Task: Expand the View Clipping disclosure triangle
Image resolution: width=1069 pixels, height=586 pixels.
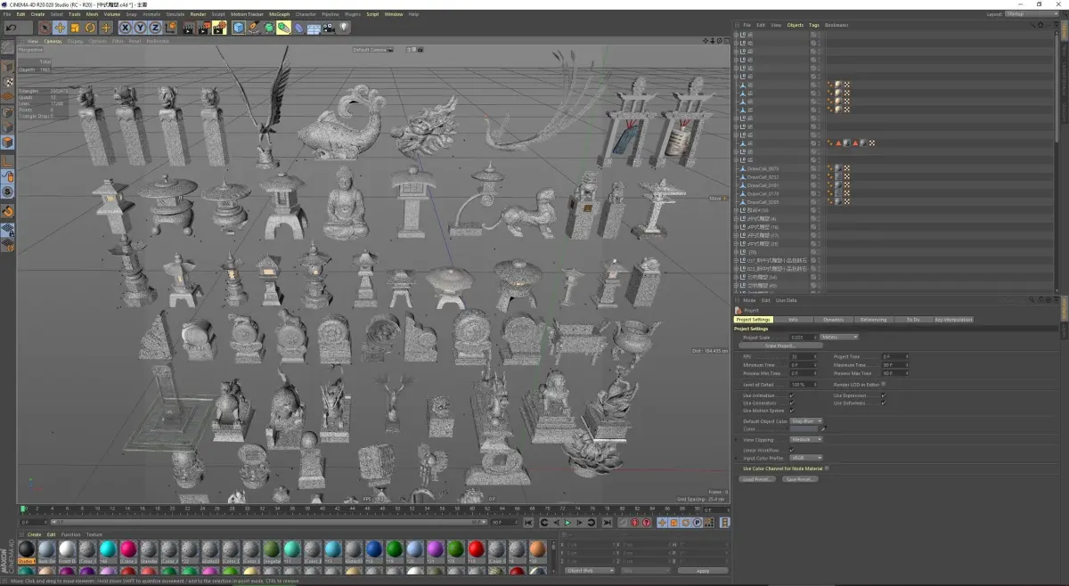Action: pyautogui.click(x=738, y=439)
